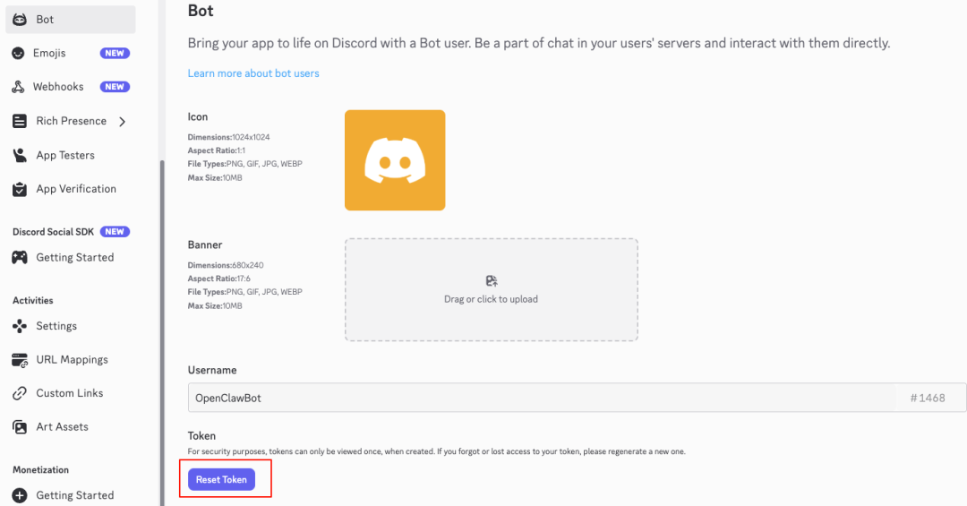Click the Art Assets image icon
Image resolution: width=967 pixels, height=506 pixels.
pos(19,427)
